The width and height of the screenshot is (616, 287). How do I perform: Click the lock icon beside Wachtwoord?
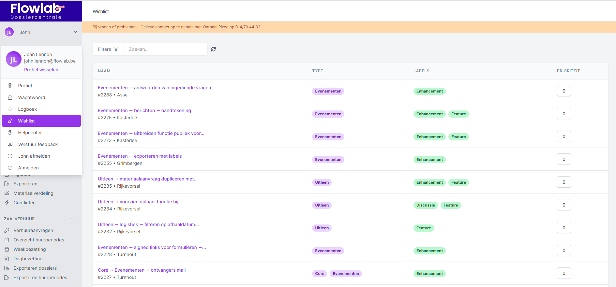pos(10,97)
